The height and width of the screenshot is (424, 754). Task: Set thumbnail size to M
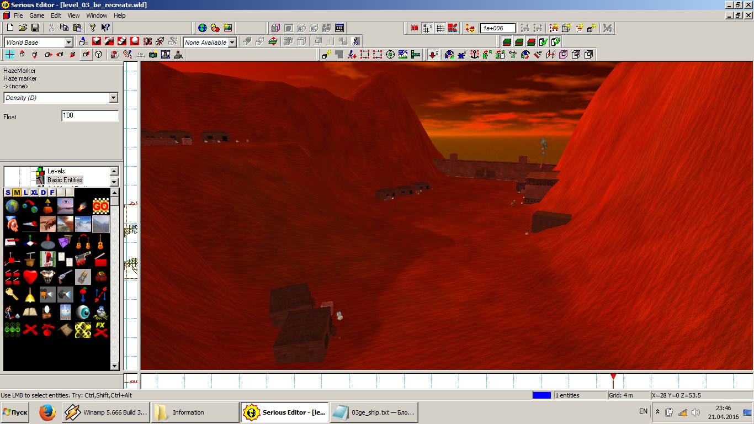[x=17, y=192]
